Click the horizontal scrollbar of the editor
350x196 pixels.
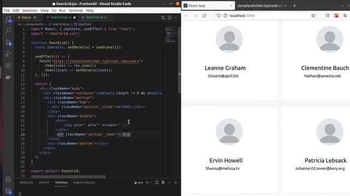pyautogui.click(x=68, y=176)
